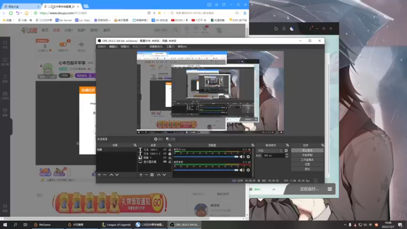This screenshot has height=229, width=407.
Task: Open Task View on the taskbar
Action: [25, 224]
